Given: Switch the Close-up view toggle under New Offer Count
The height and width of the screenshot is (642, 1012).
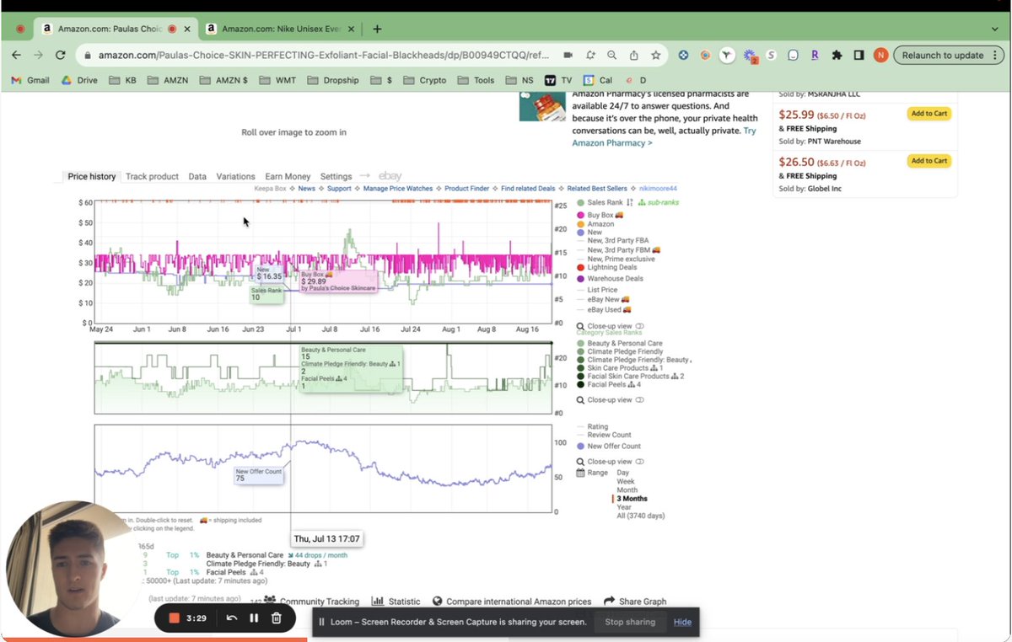Looking at the screenshot, I should click(x=639, y=462).
